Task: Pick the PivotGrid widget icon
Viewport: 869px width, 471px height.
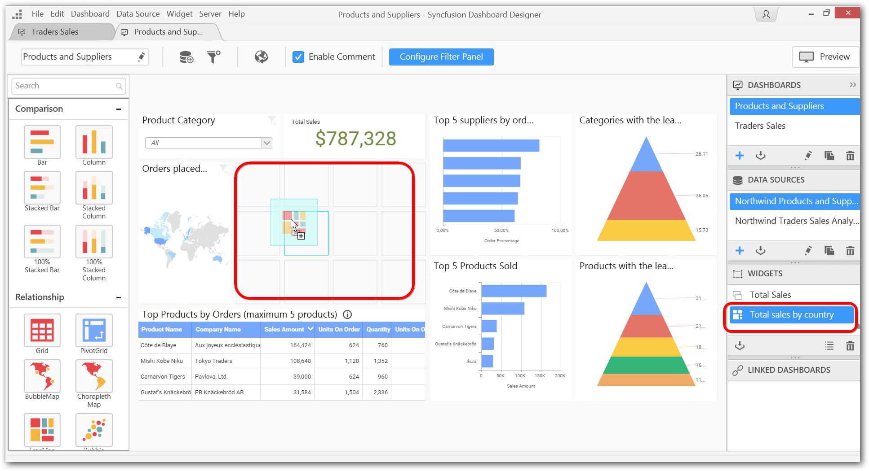Action: tap(94, 330)
